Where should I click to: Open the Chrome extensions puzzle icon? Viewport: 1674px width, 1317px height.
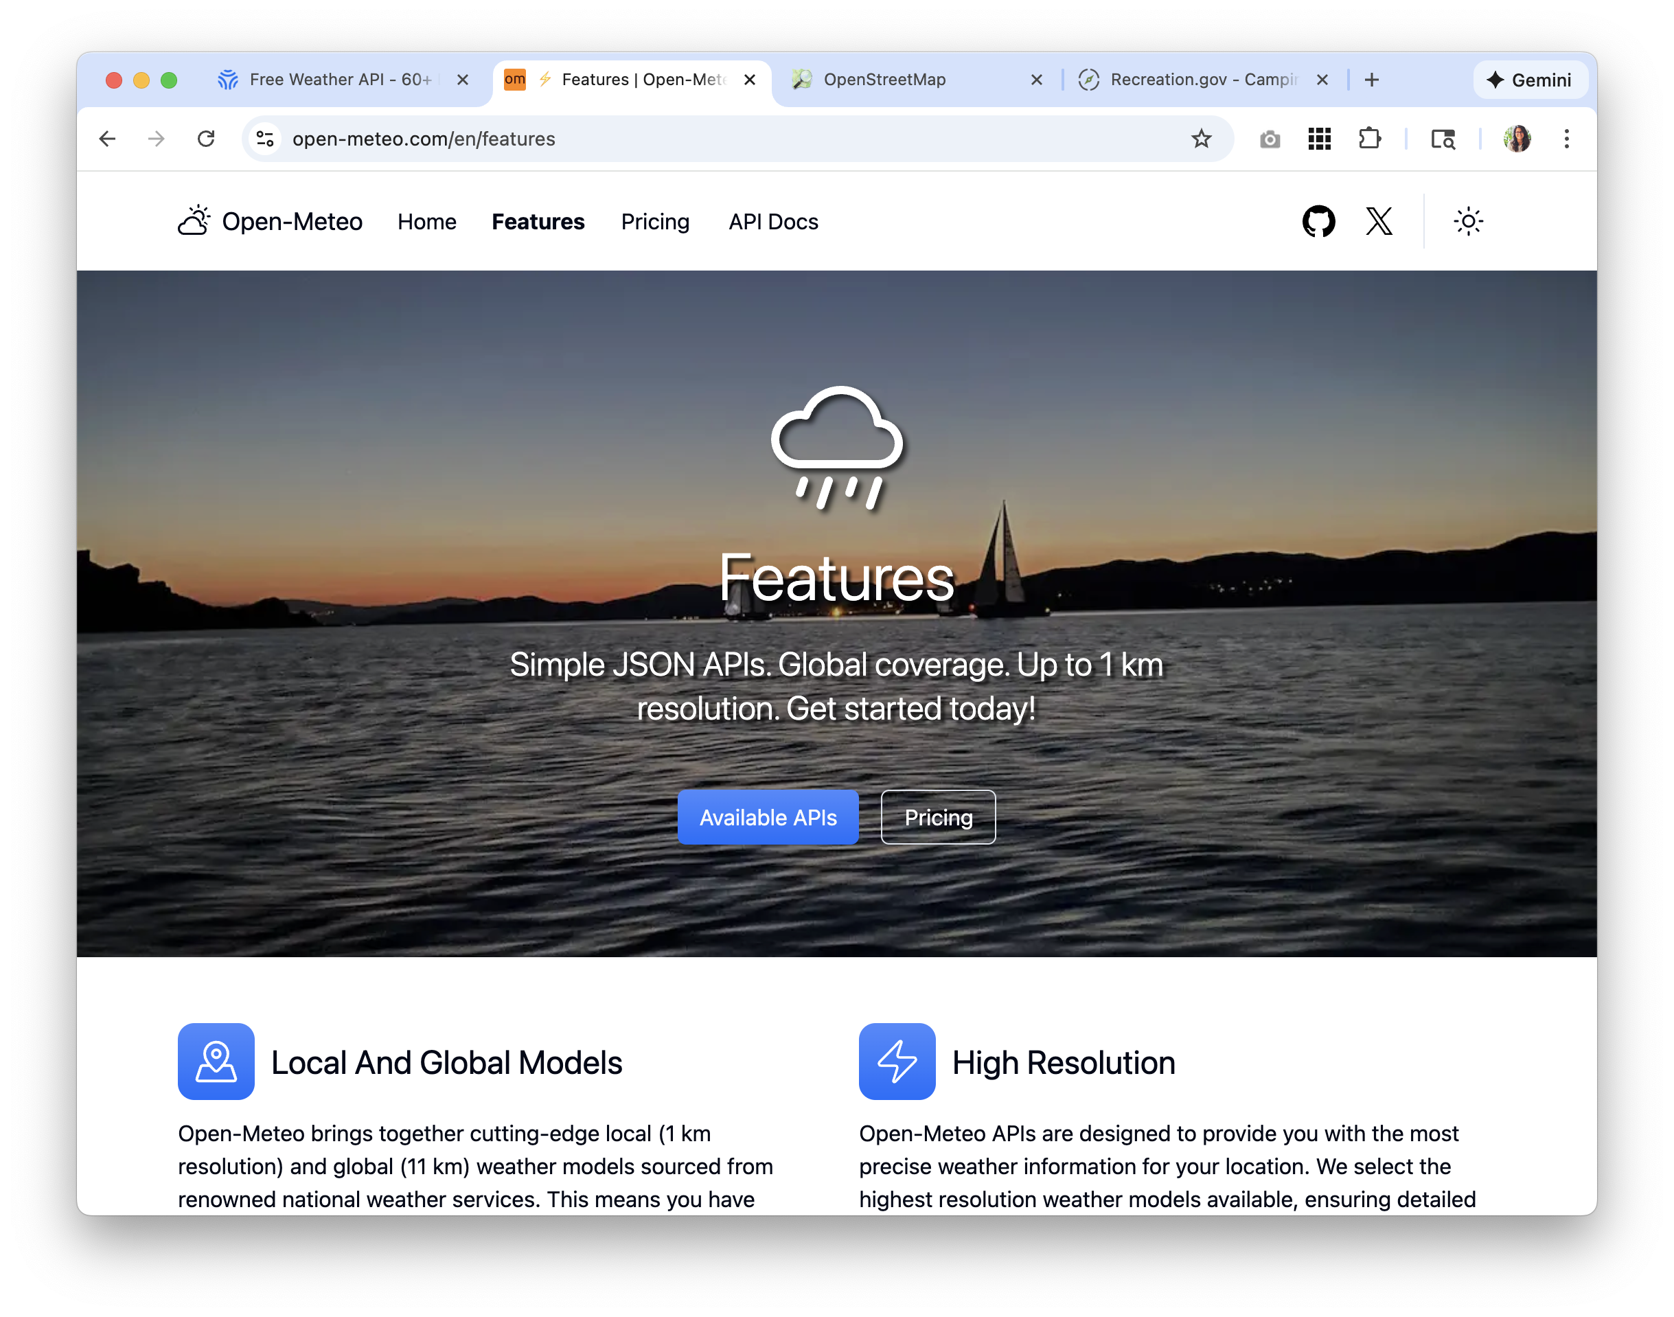point(1368,139)
